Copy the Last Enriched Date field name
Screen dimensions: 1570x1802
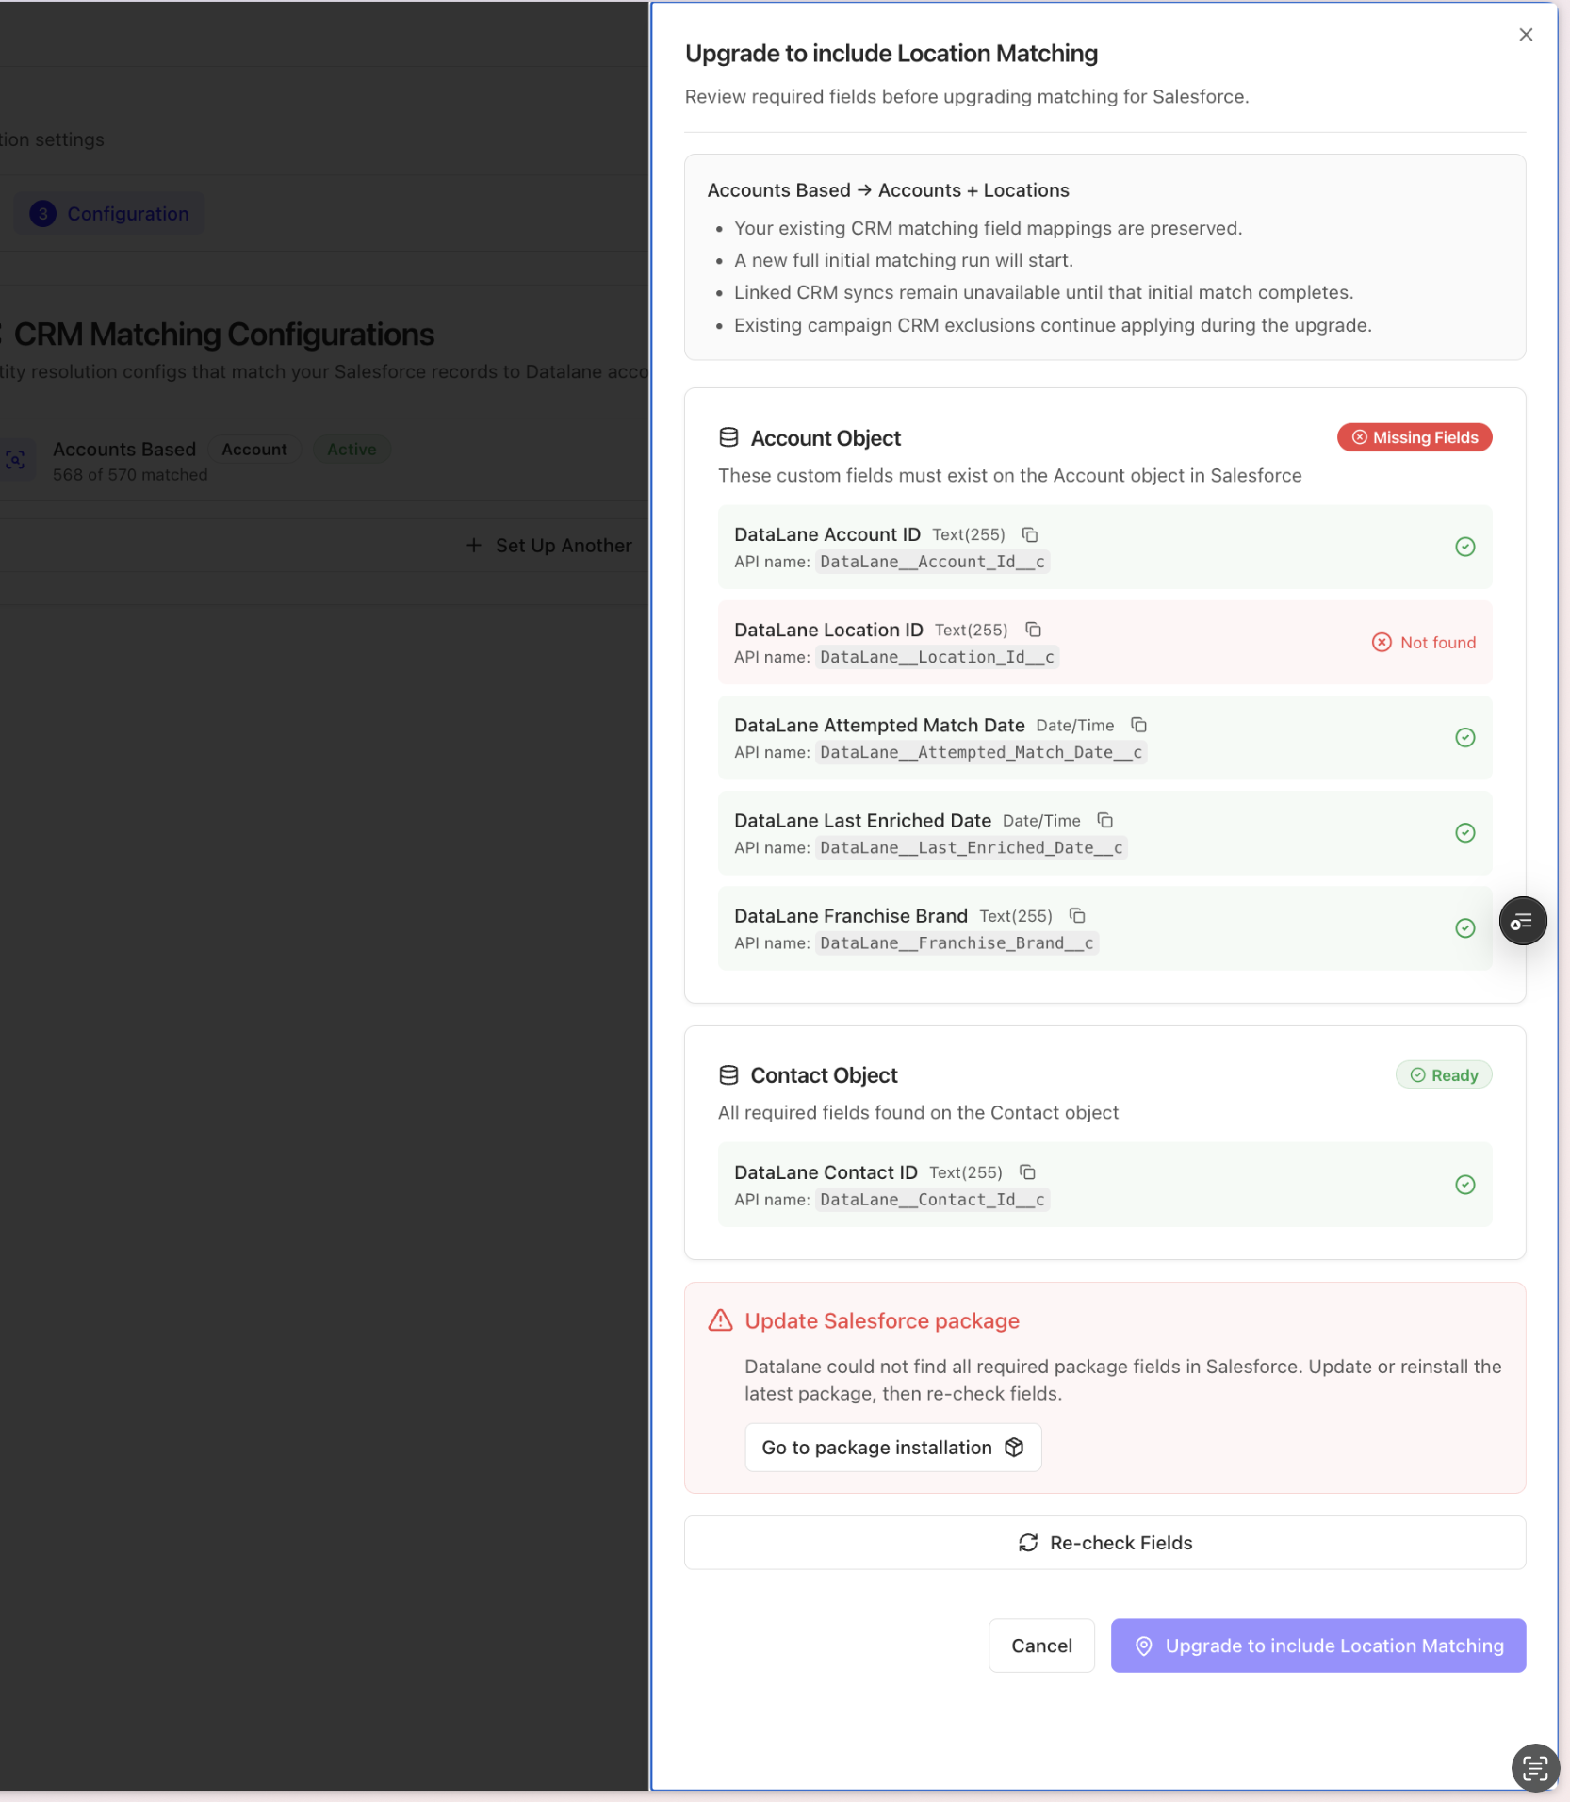tap(1105, 820)
